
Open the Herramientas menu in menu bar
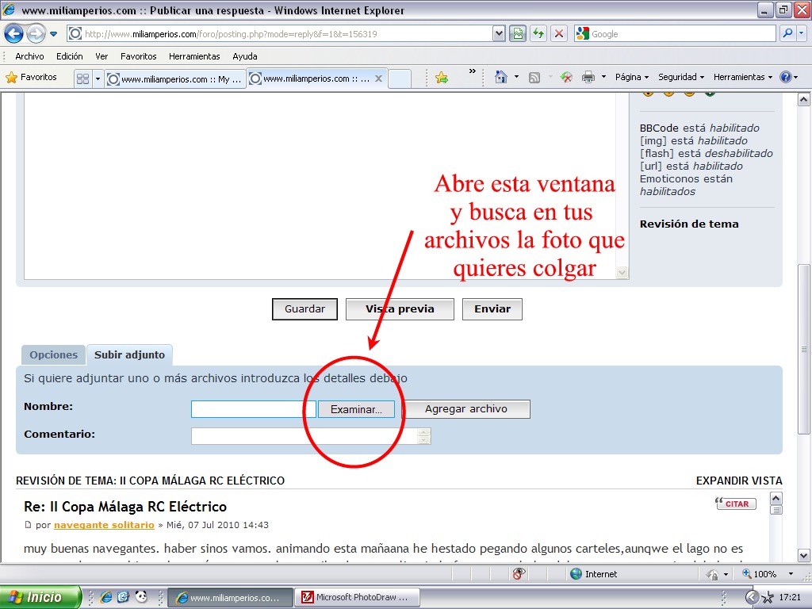[x=193, y=56]
